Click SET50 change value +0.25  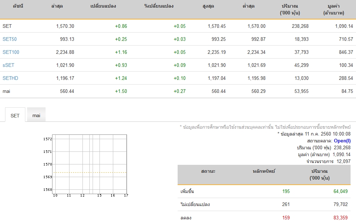pyautogui.click(x=121, y=39)
